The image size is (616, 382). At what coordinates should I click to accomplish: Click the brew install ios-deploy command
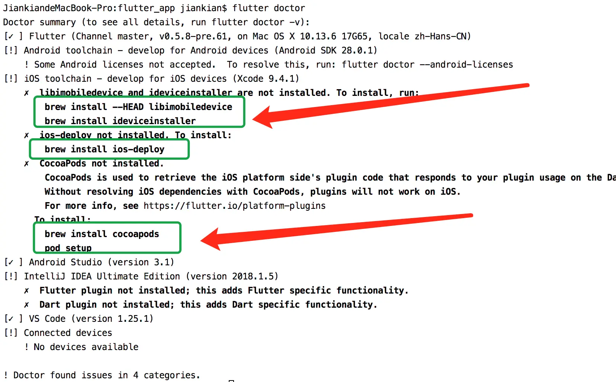pyautogui.click(x=105, y=149)
